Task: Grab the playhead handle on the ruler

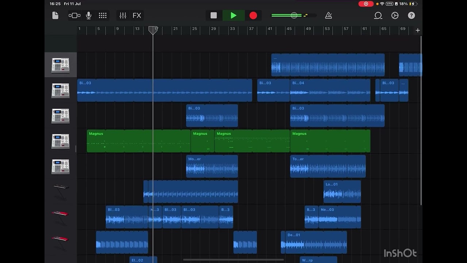Action: (153, 30)
